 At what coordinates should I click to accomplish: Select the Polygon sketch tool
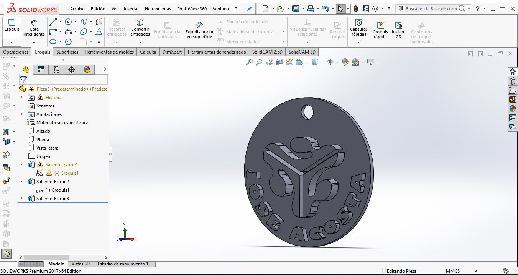[68, 42]
